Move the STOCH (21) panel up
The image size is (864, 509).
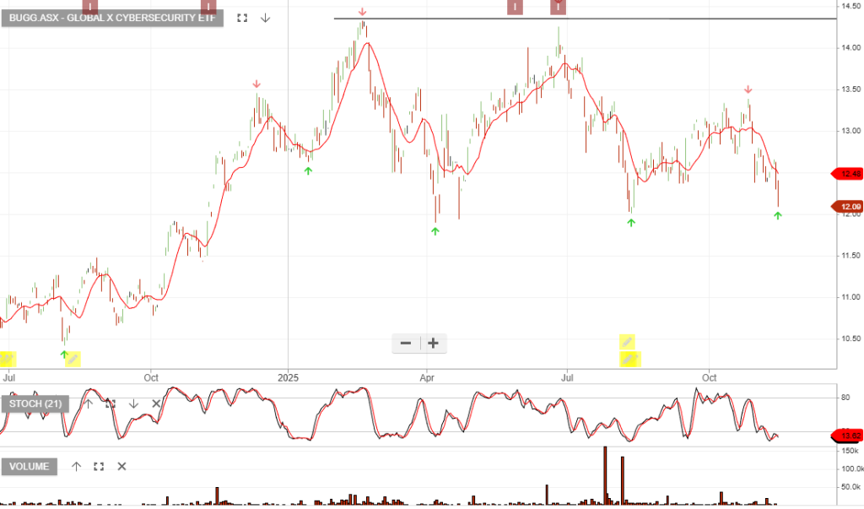click(x=87, y=403)
